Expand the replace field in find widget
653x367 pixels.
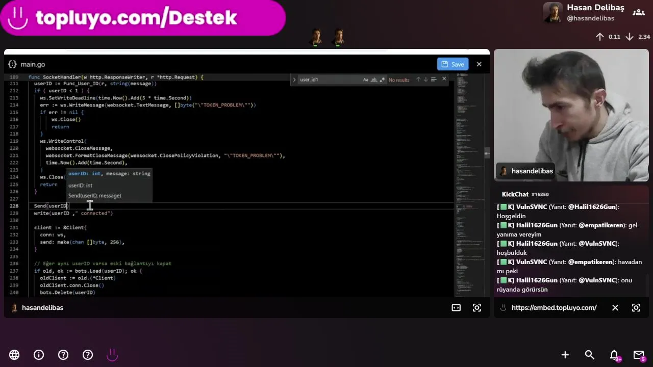294,80
